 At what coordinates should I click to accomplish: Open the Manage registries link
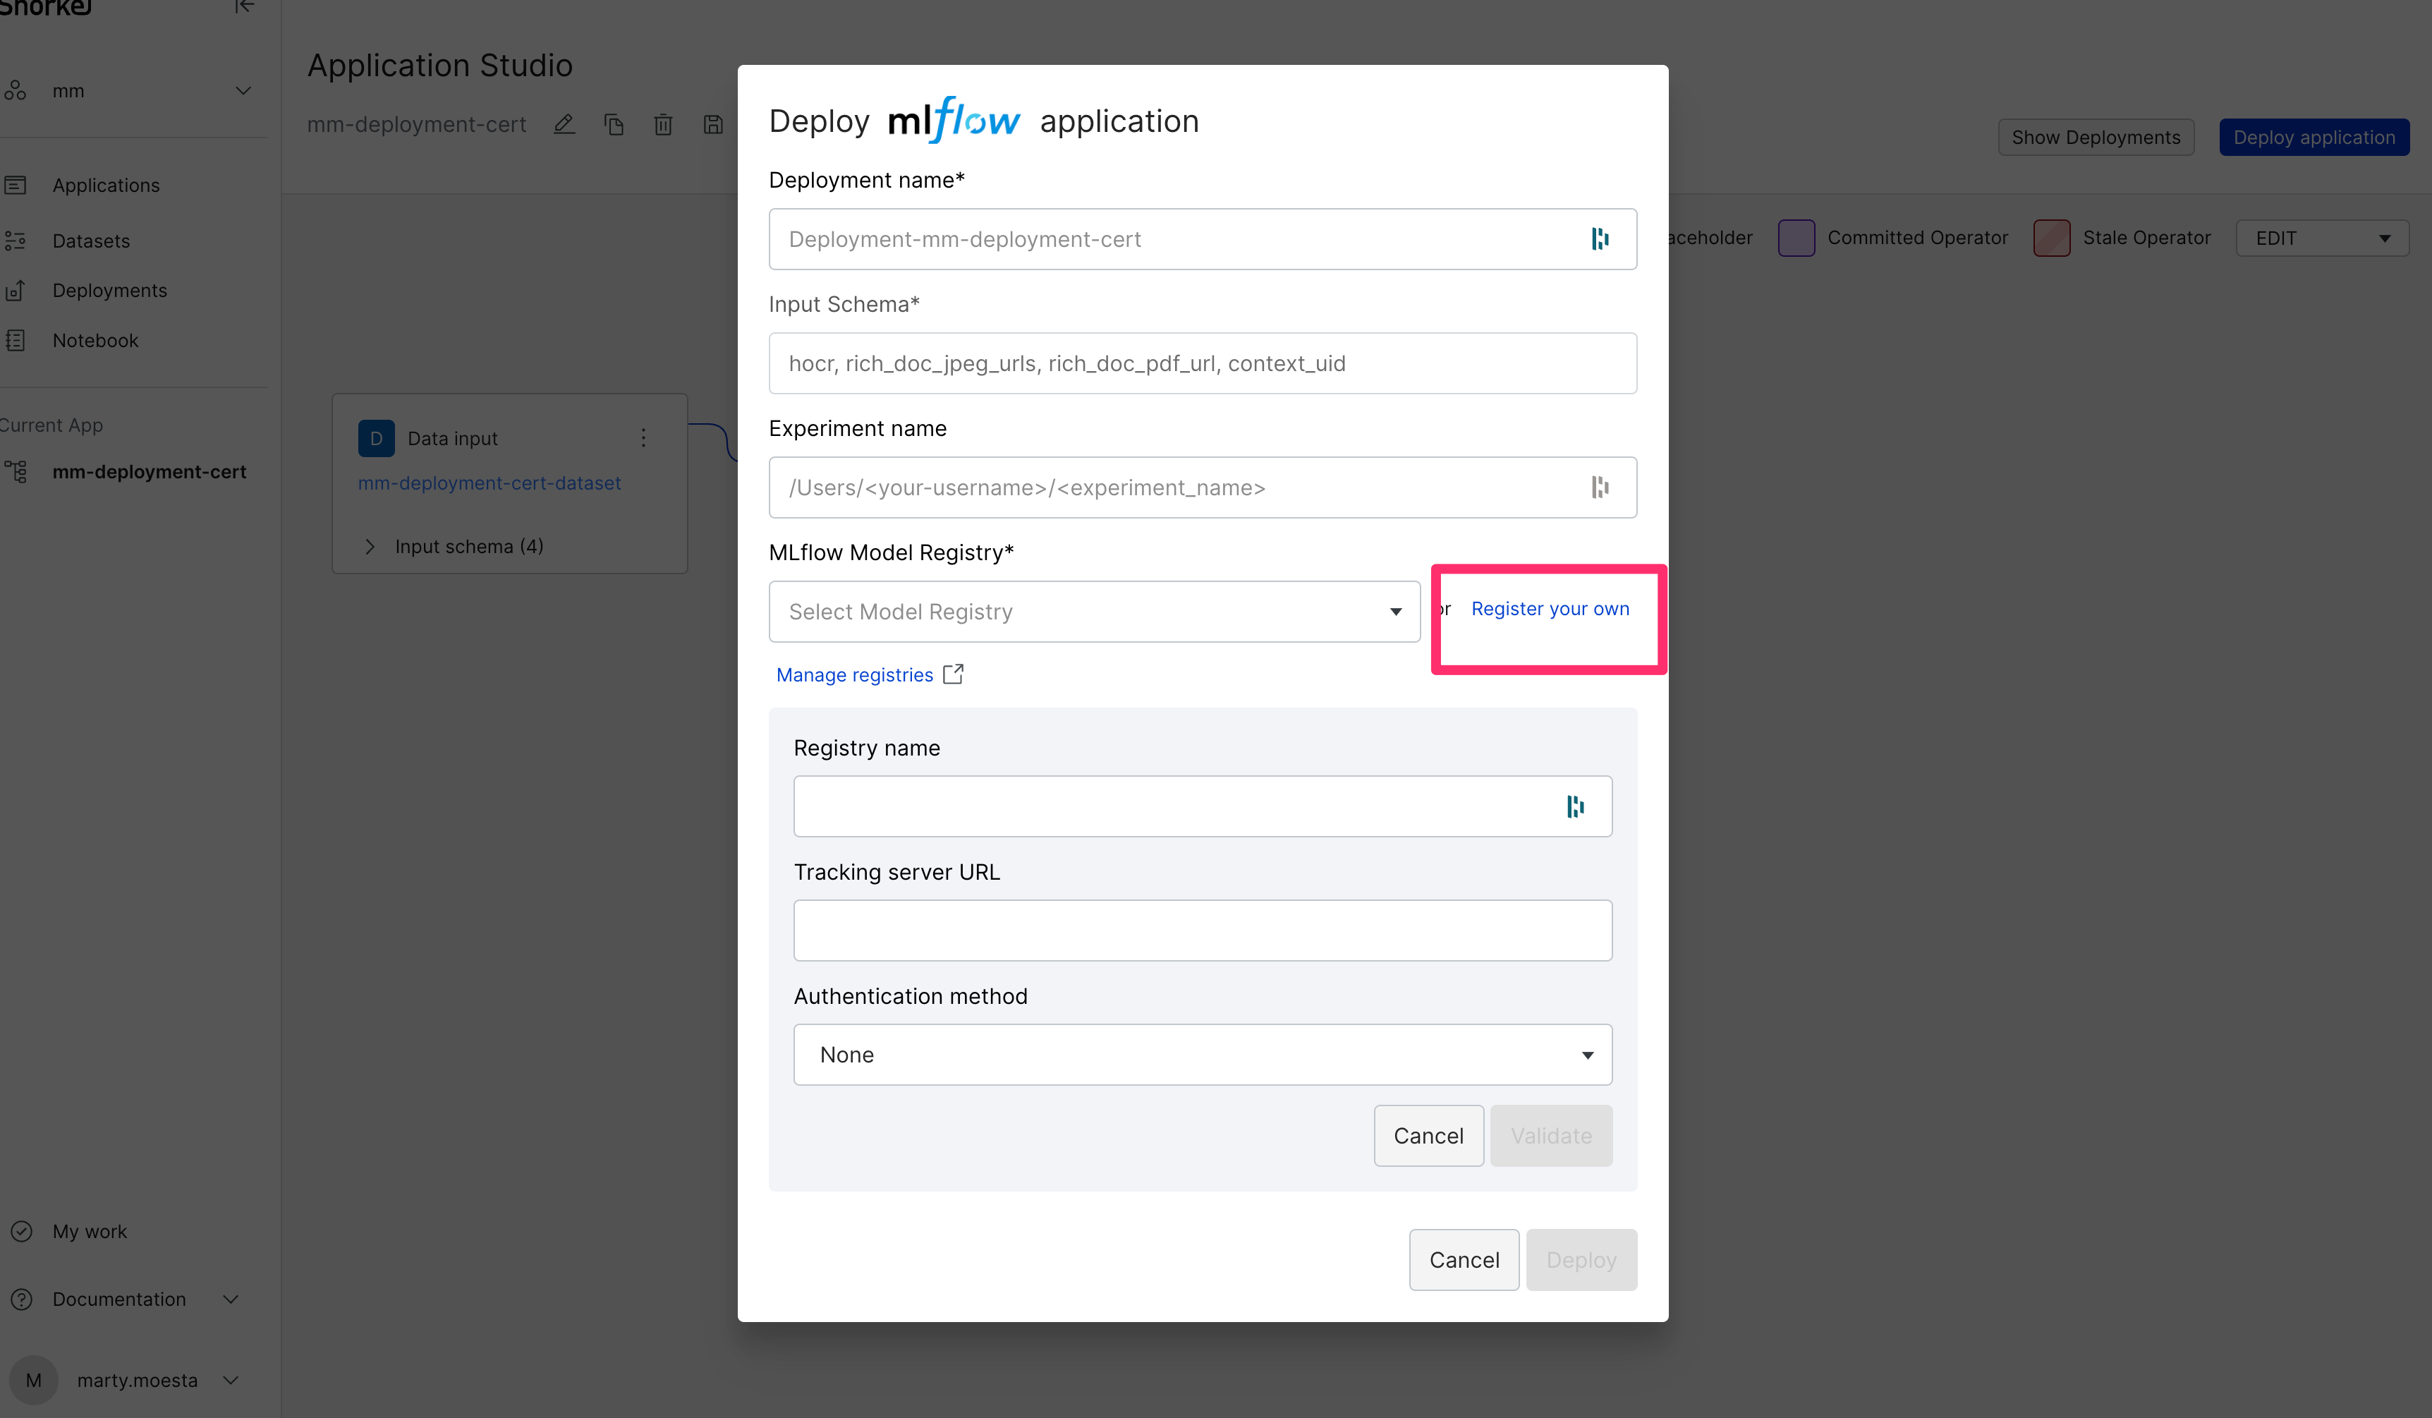click(854, 674)
